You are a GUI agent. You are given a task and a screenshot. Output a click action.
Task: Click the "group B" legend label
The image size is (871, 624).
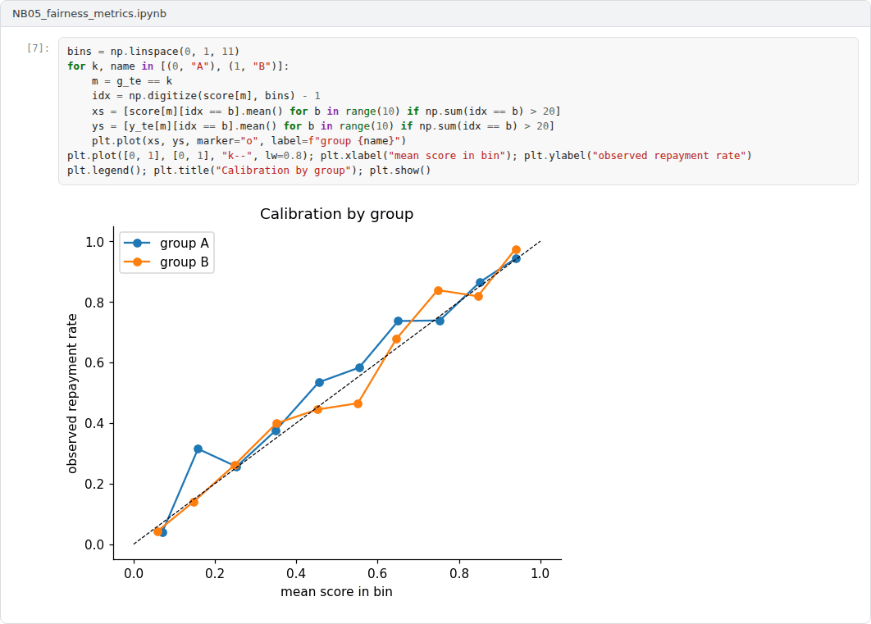coord(185,262)
